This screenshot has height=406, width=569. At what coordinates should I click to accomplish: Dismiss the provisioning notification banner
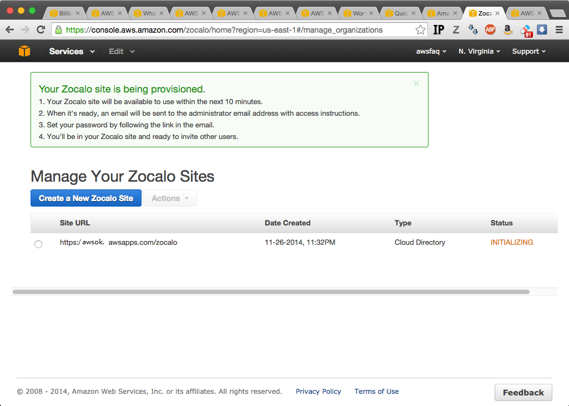coord(416,83)
